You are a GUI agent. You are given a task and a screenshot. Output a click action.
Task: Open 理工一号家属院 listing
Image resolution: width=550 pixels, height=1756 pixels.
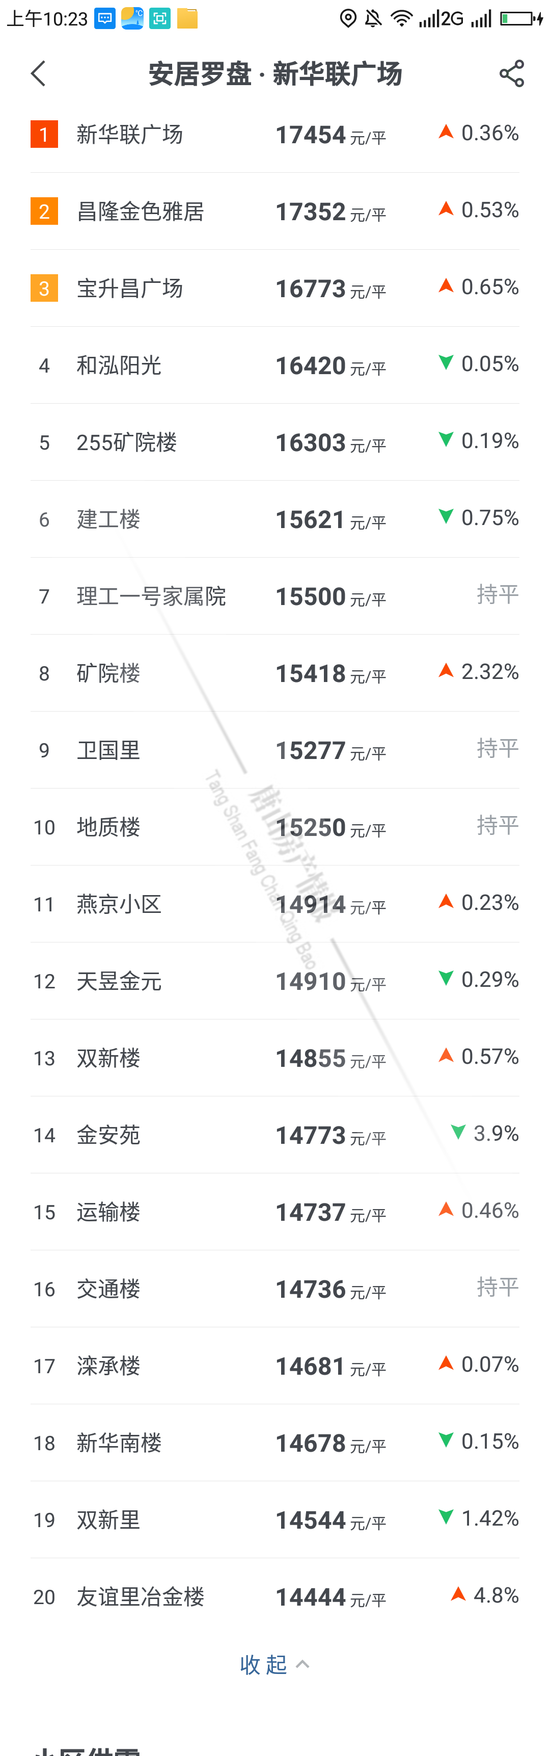tap(151, 596)
